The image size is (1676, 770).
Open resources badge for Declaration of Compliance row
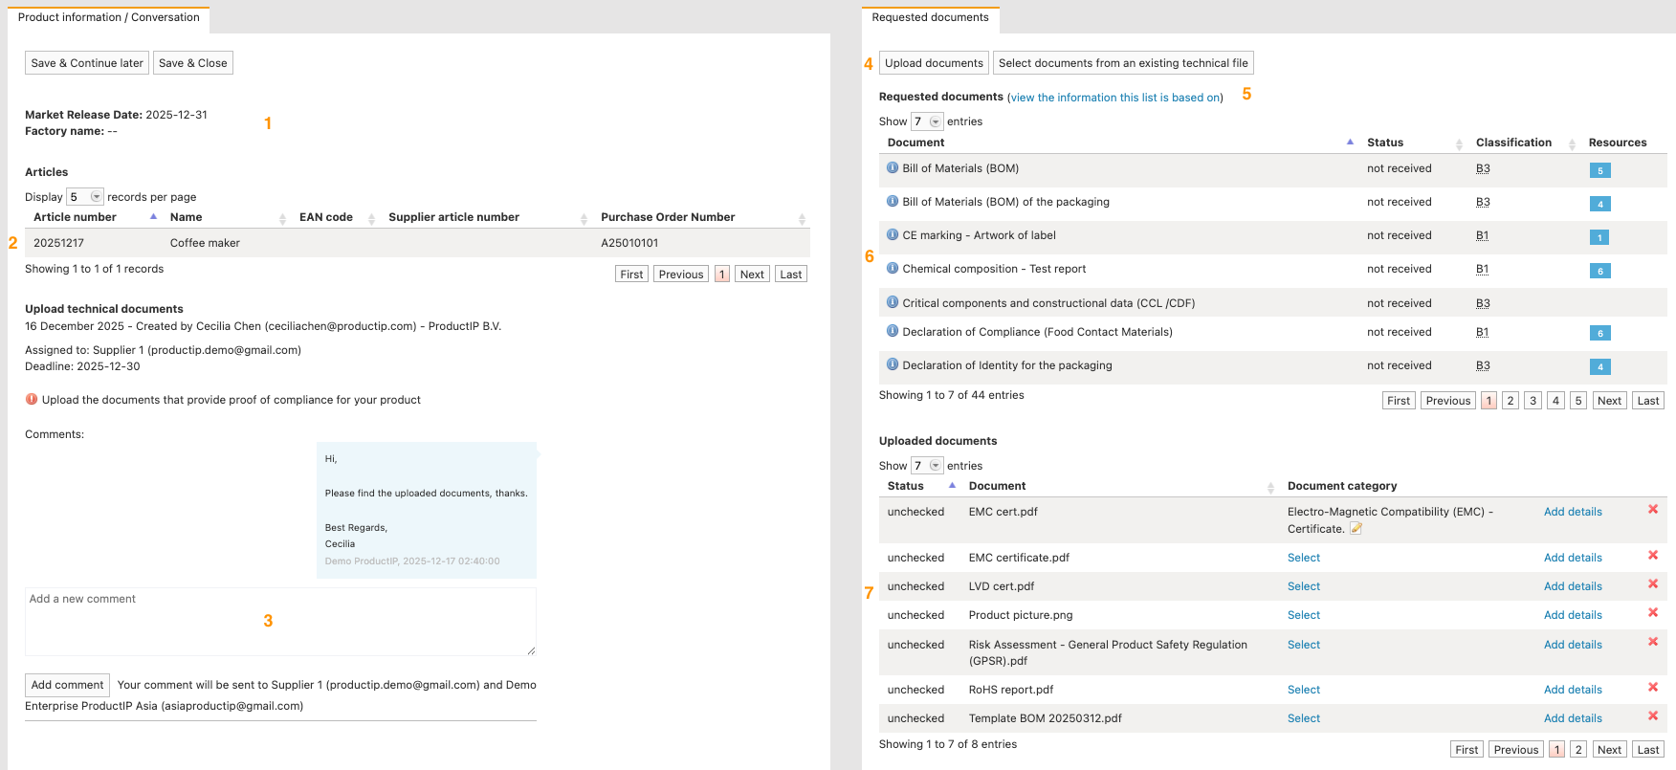1599,333
